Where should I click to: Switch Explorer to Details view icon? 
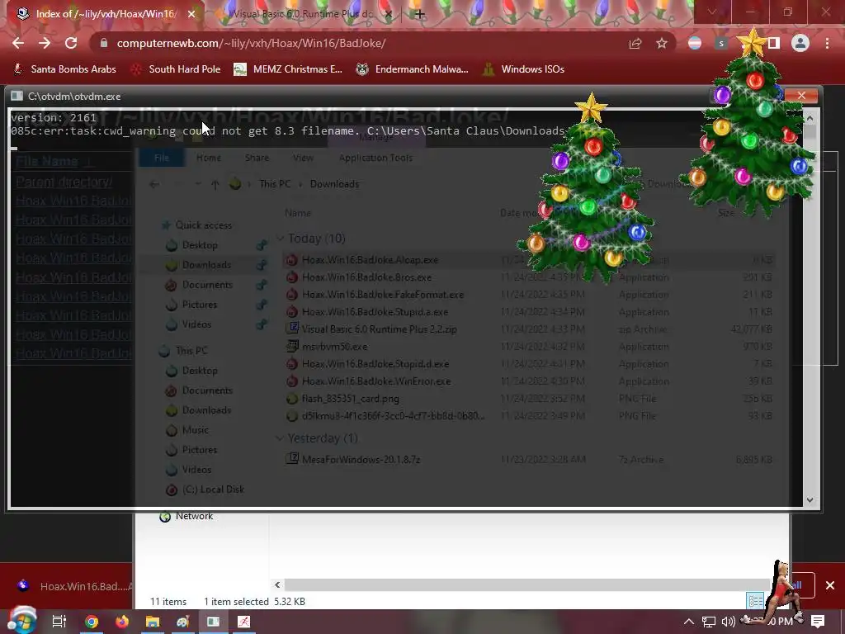(x=755, y=601)
